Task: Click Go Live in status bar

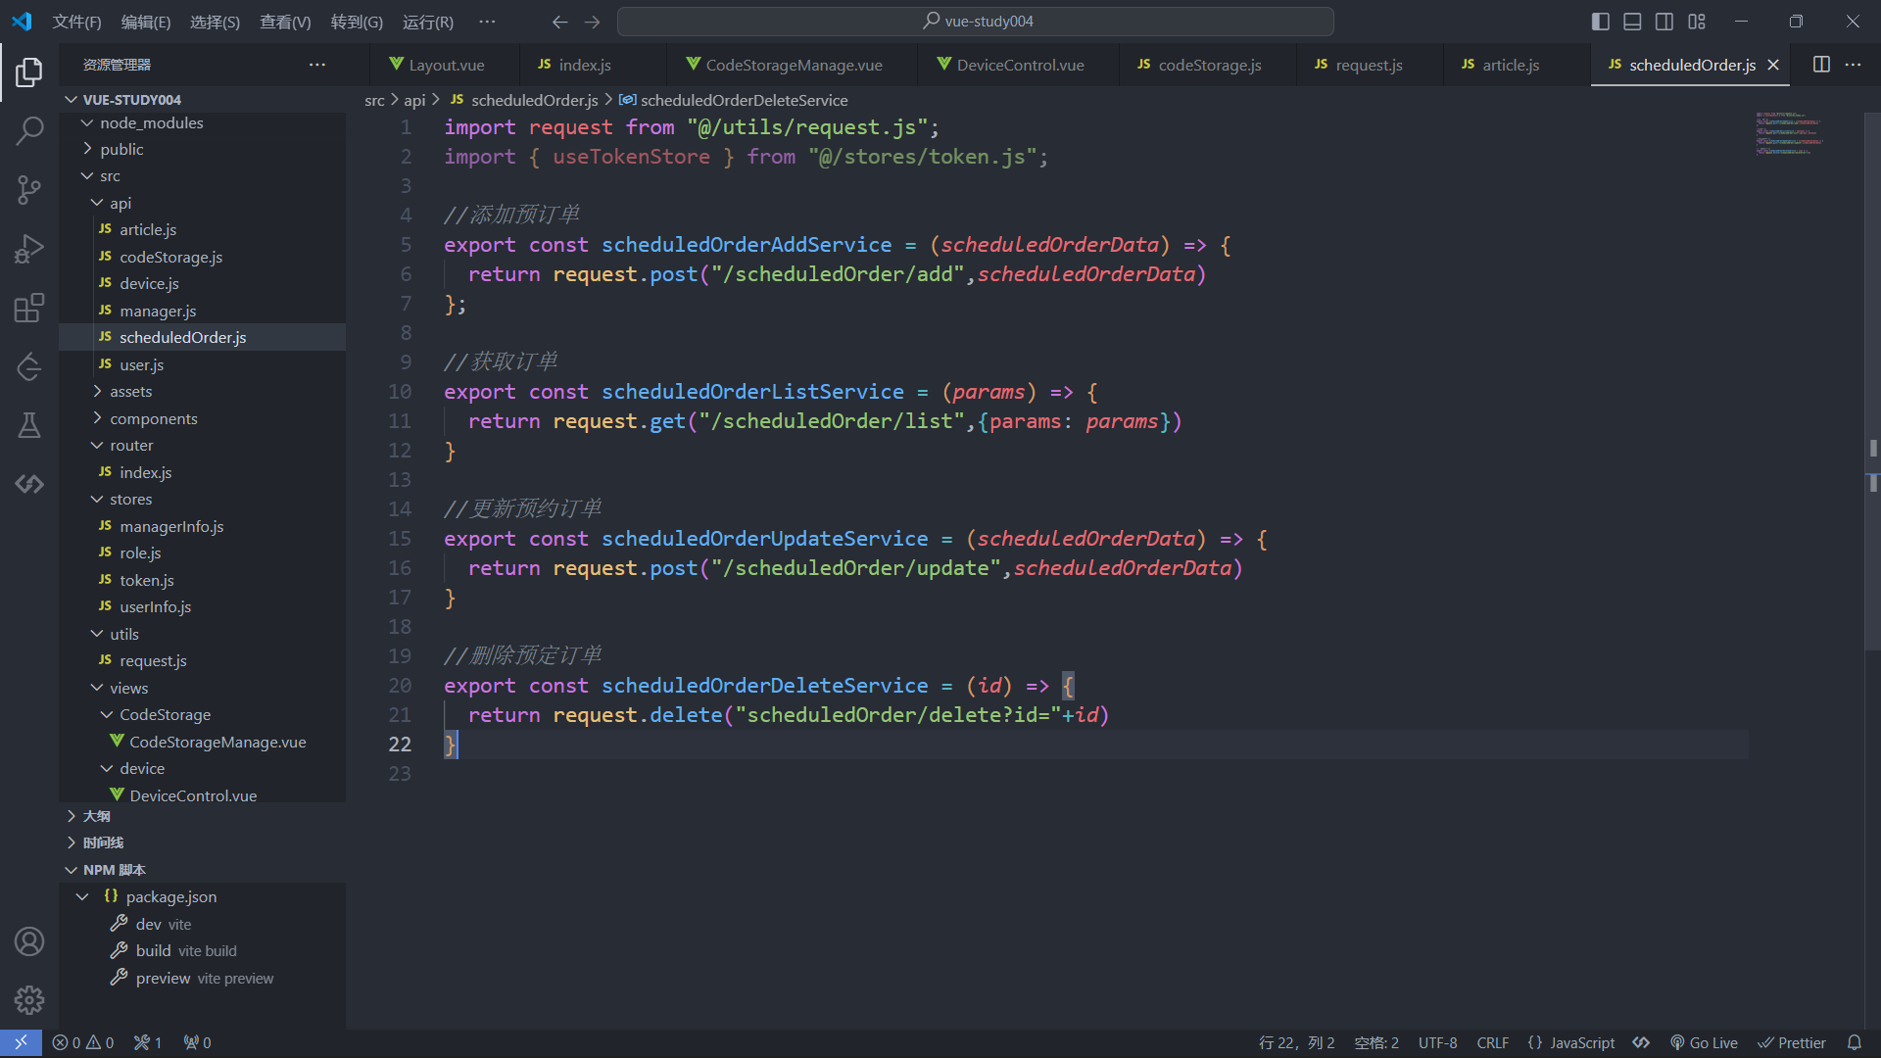Action: [x=1705, y=1042]
